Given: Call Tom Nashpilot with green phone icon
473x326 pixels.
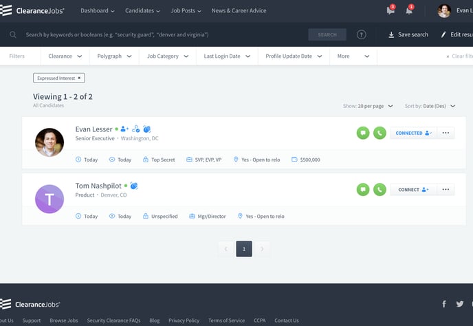Looking at the screenshot, I should 379,190.
